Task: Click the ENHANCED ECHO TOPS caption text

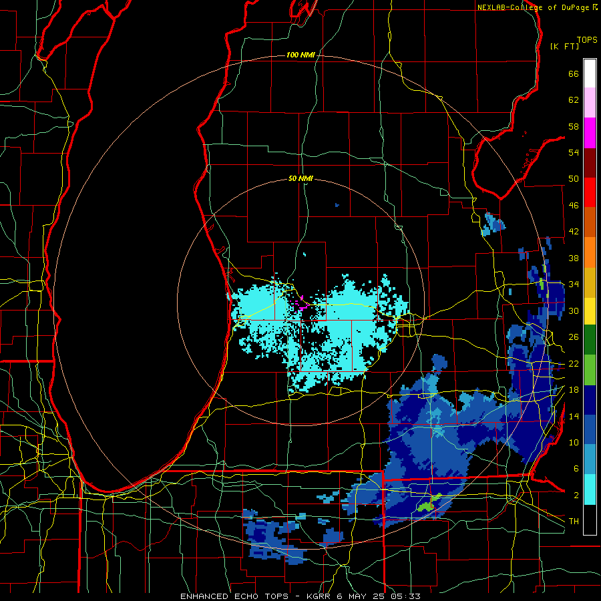Action: pyautogui.click(x=234, y=596)
